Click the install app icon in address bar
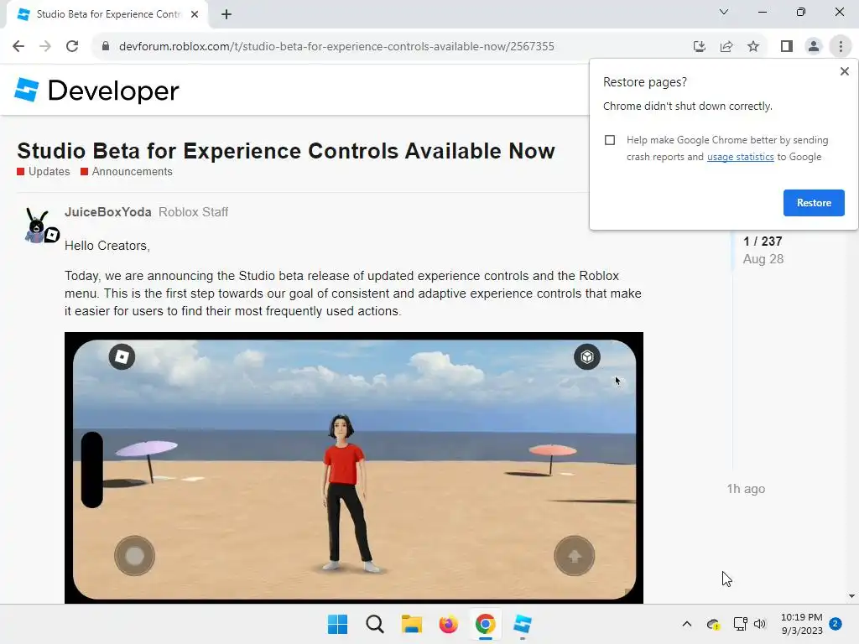 point(699,47)
